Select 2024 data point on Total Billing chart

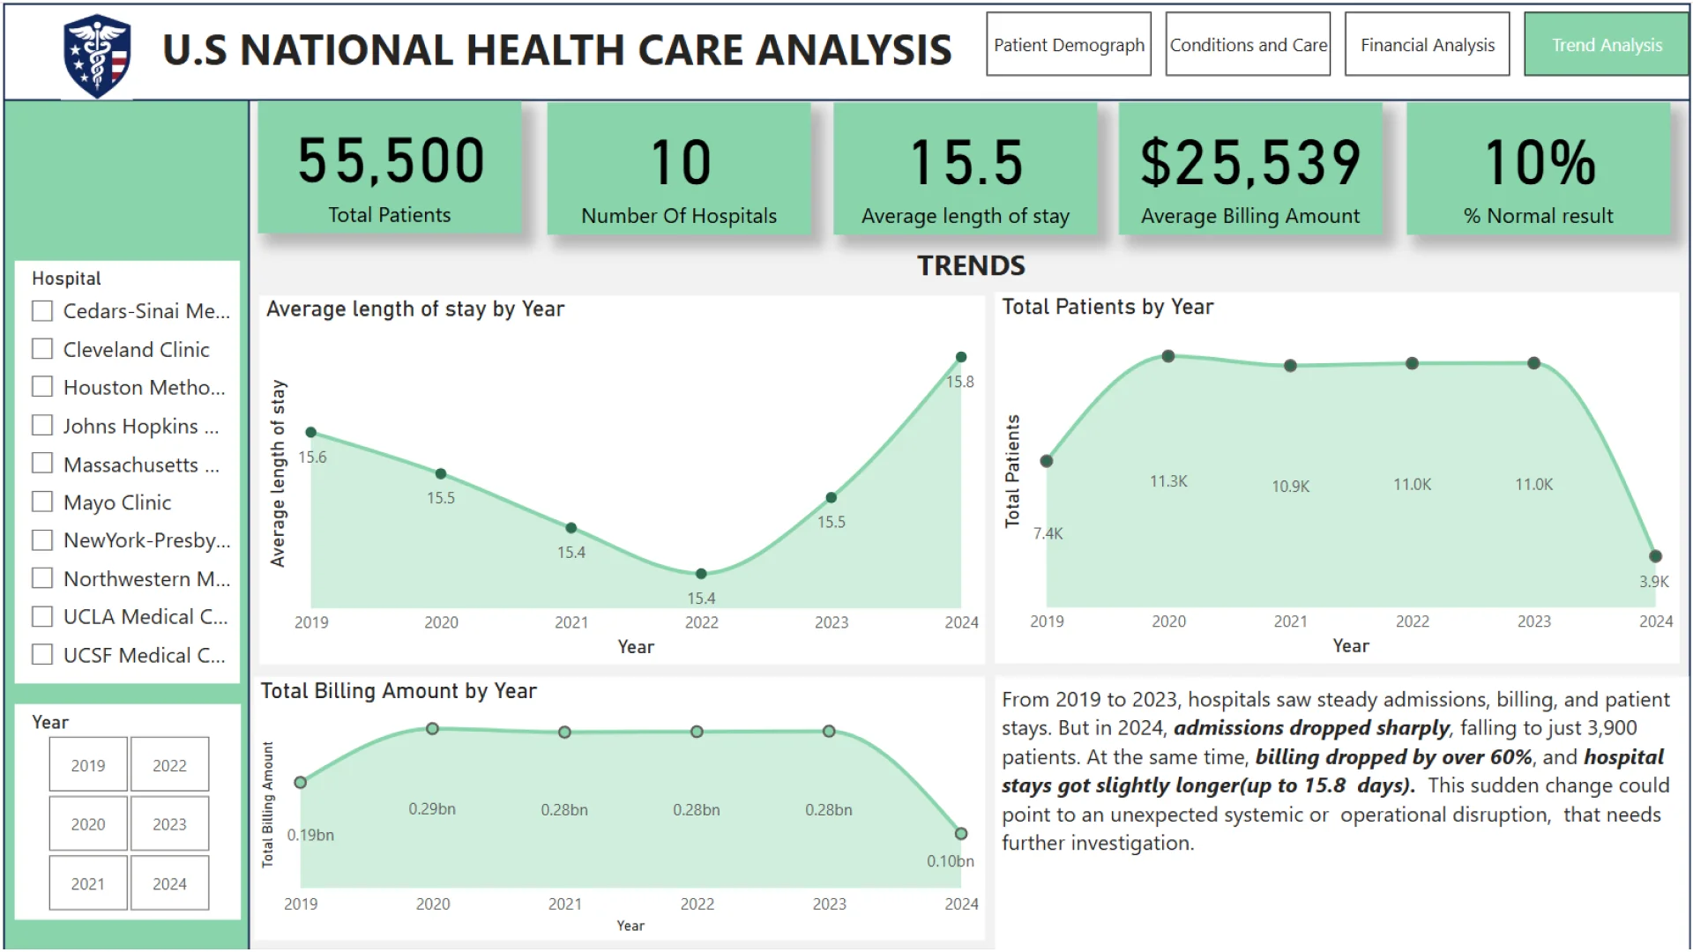pyautogui.click(x=961, y=834)
